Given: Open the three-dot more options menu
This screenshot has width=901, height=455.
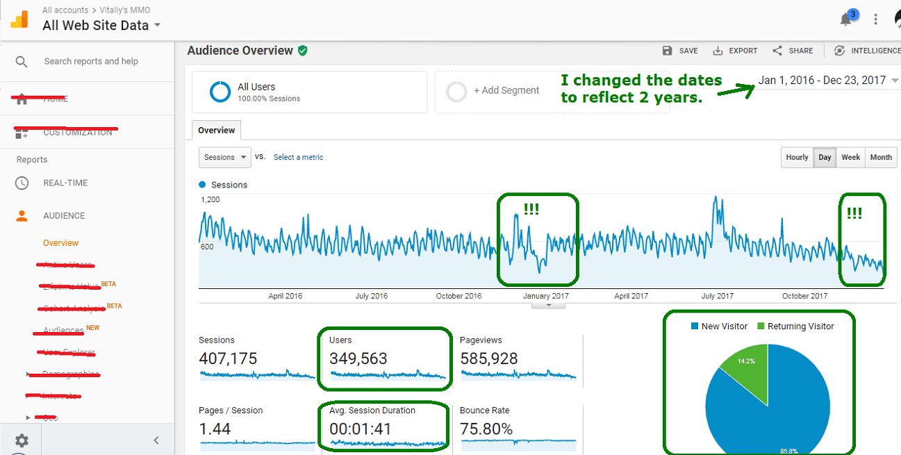Looking at the screenshot, I should [x=876, y=19].
